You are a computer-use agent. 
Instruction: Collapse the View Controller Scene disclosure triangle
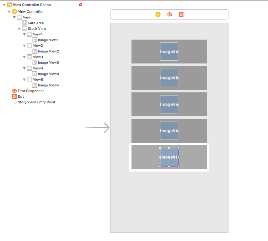(4, 5)
